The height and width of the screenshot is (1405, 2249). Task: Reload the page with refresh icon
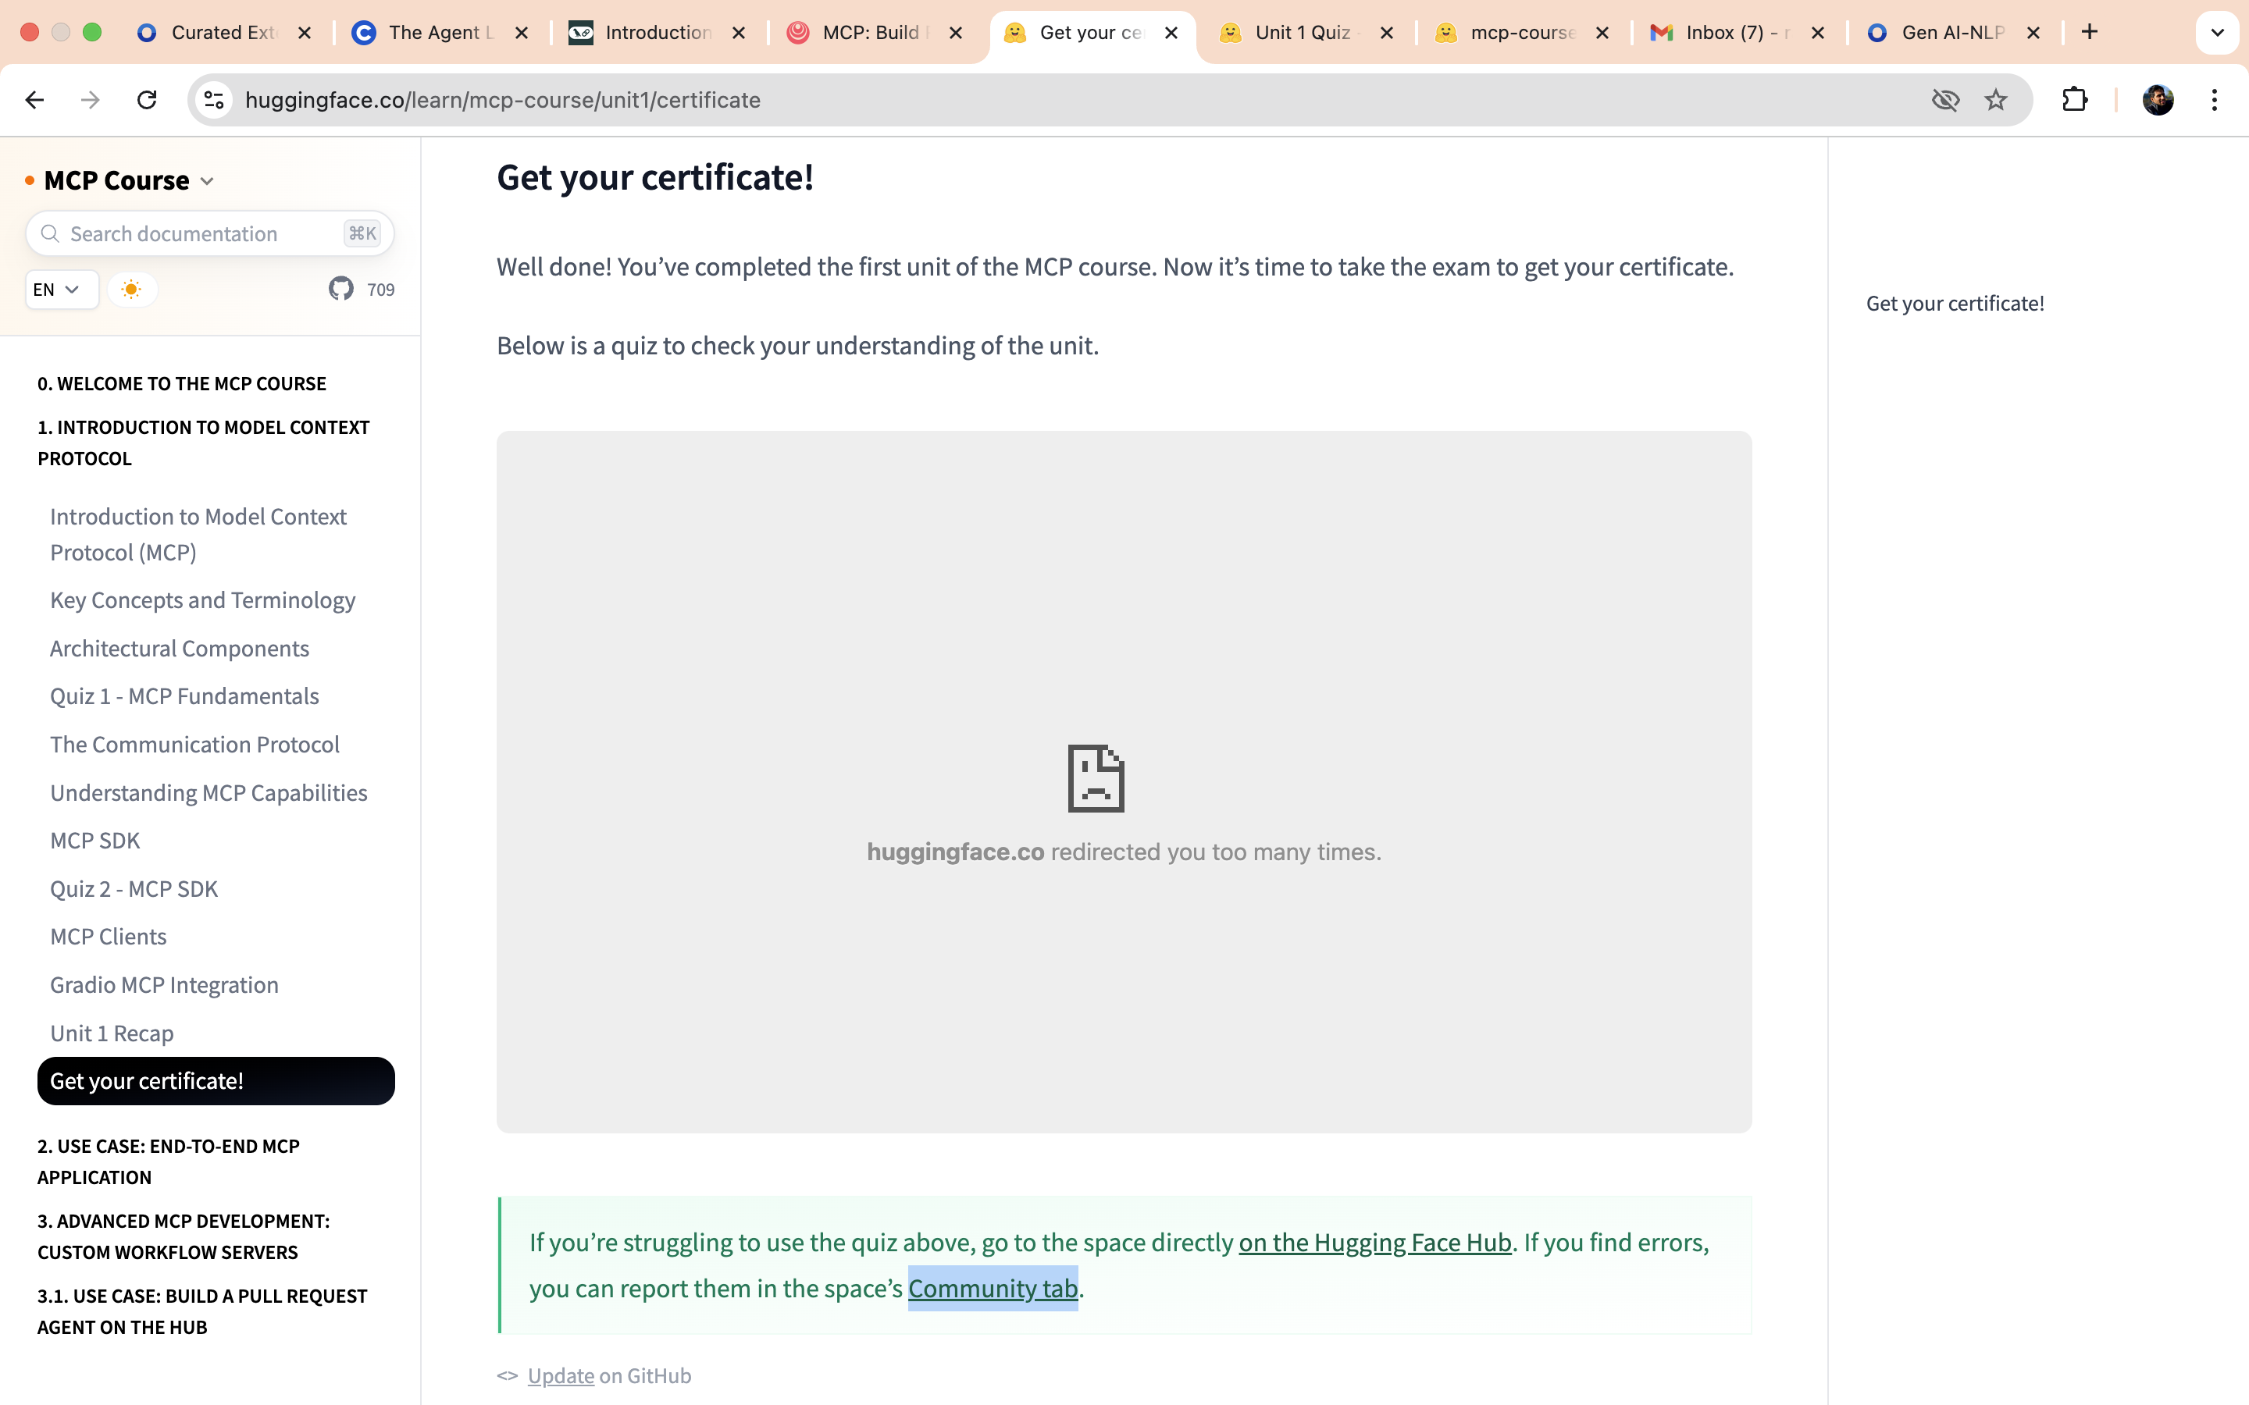point(147,99)
